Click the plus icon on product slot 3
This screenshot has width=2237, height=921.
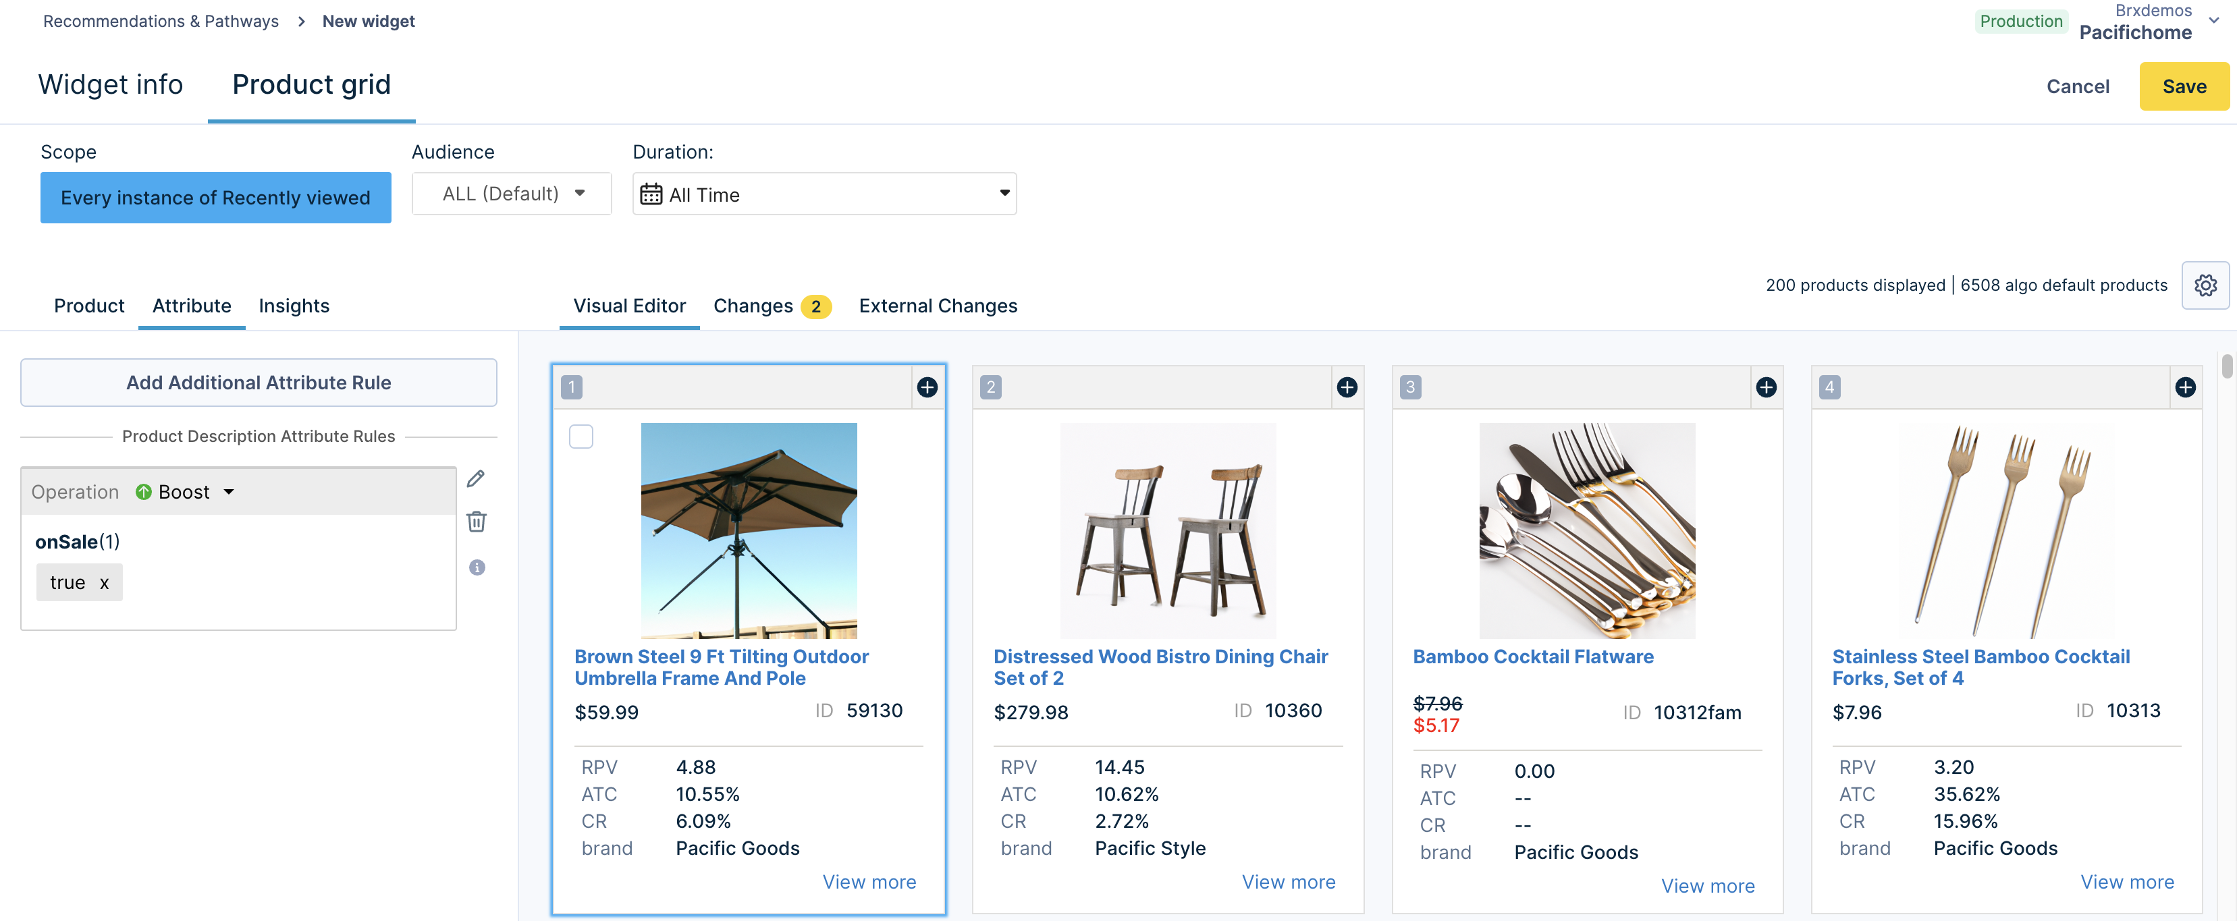tap(1765, 387)
